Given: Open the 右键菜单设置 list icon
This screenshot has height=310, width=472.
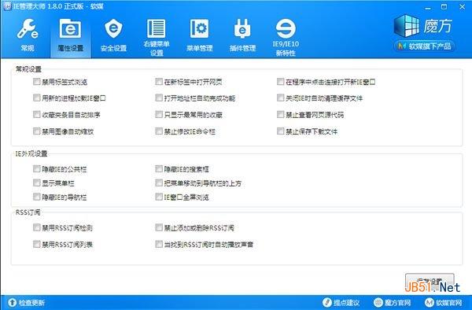Looking at the screenshot, I should click(x=157, y=37).
